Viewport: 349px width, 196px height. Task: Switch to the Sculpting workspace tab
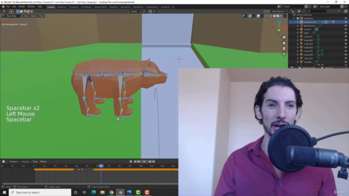[x=74, y=7]
